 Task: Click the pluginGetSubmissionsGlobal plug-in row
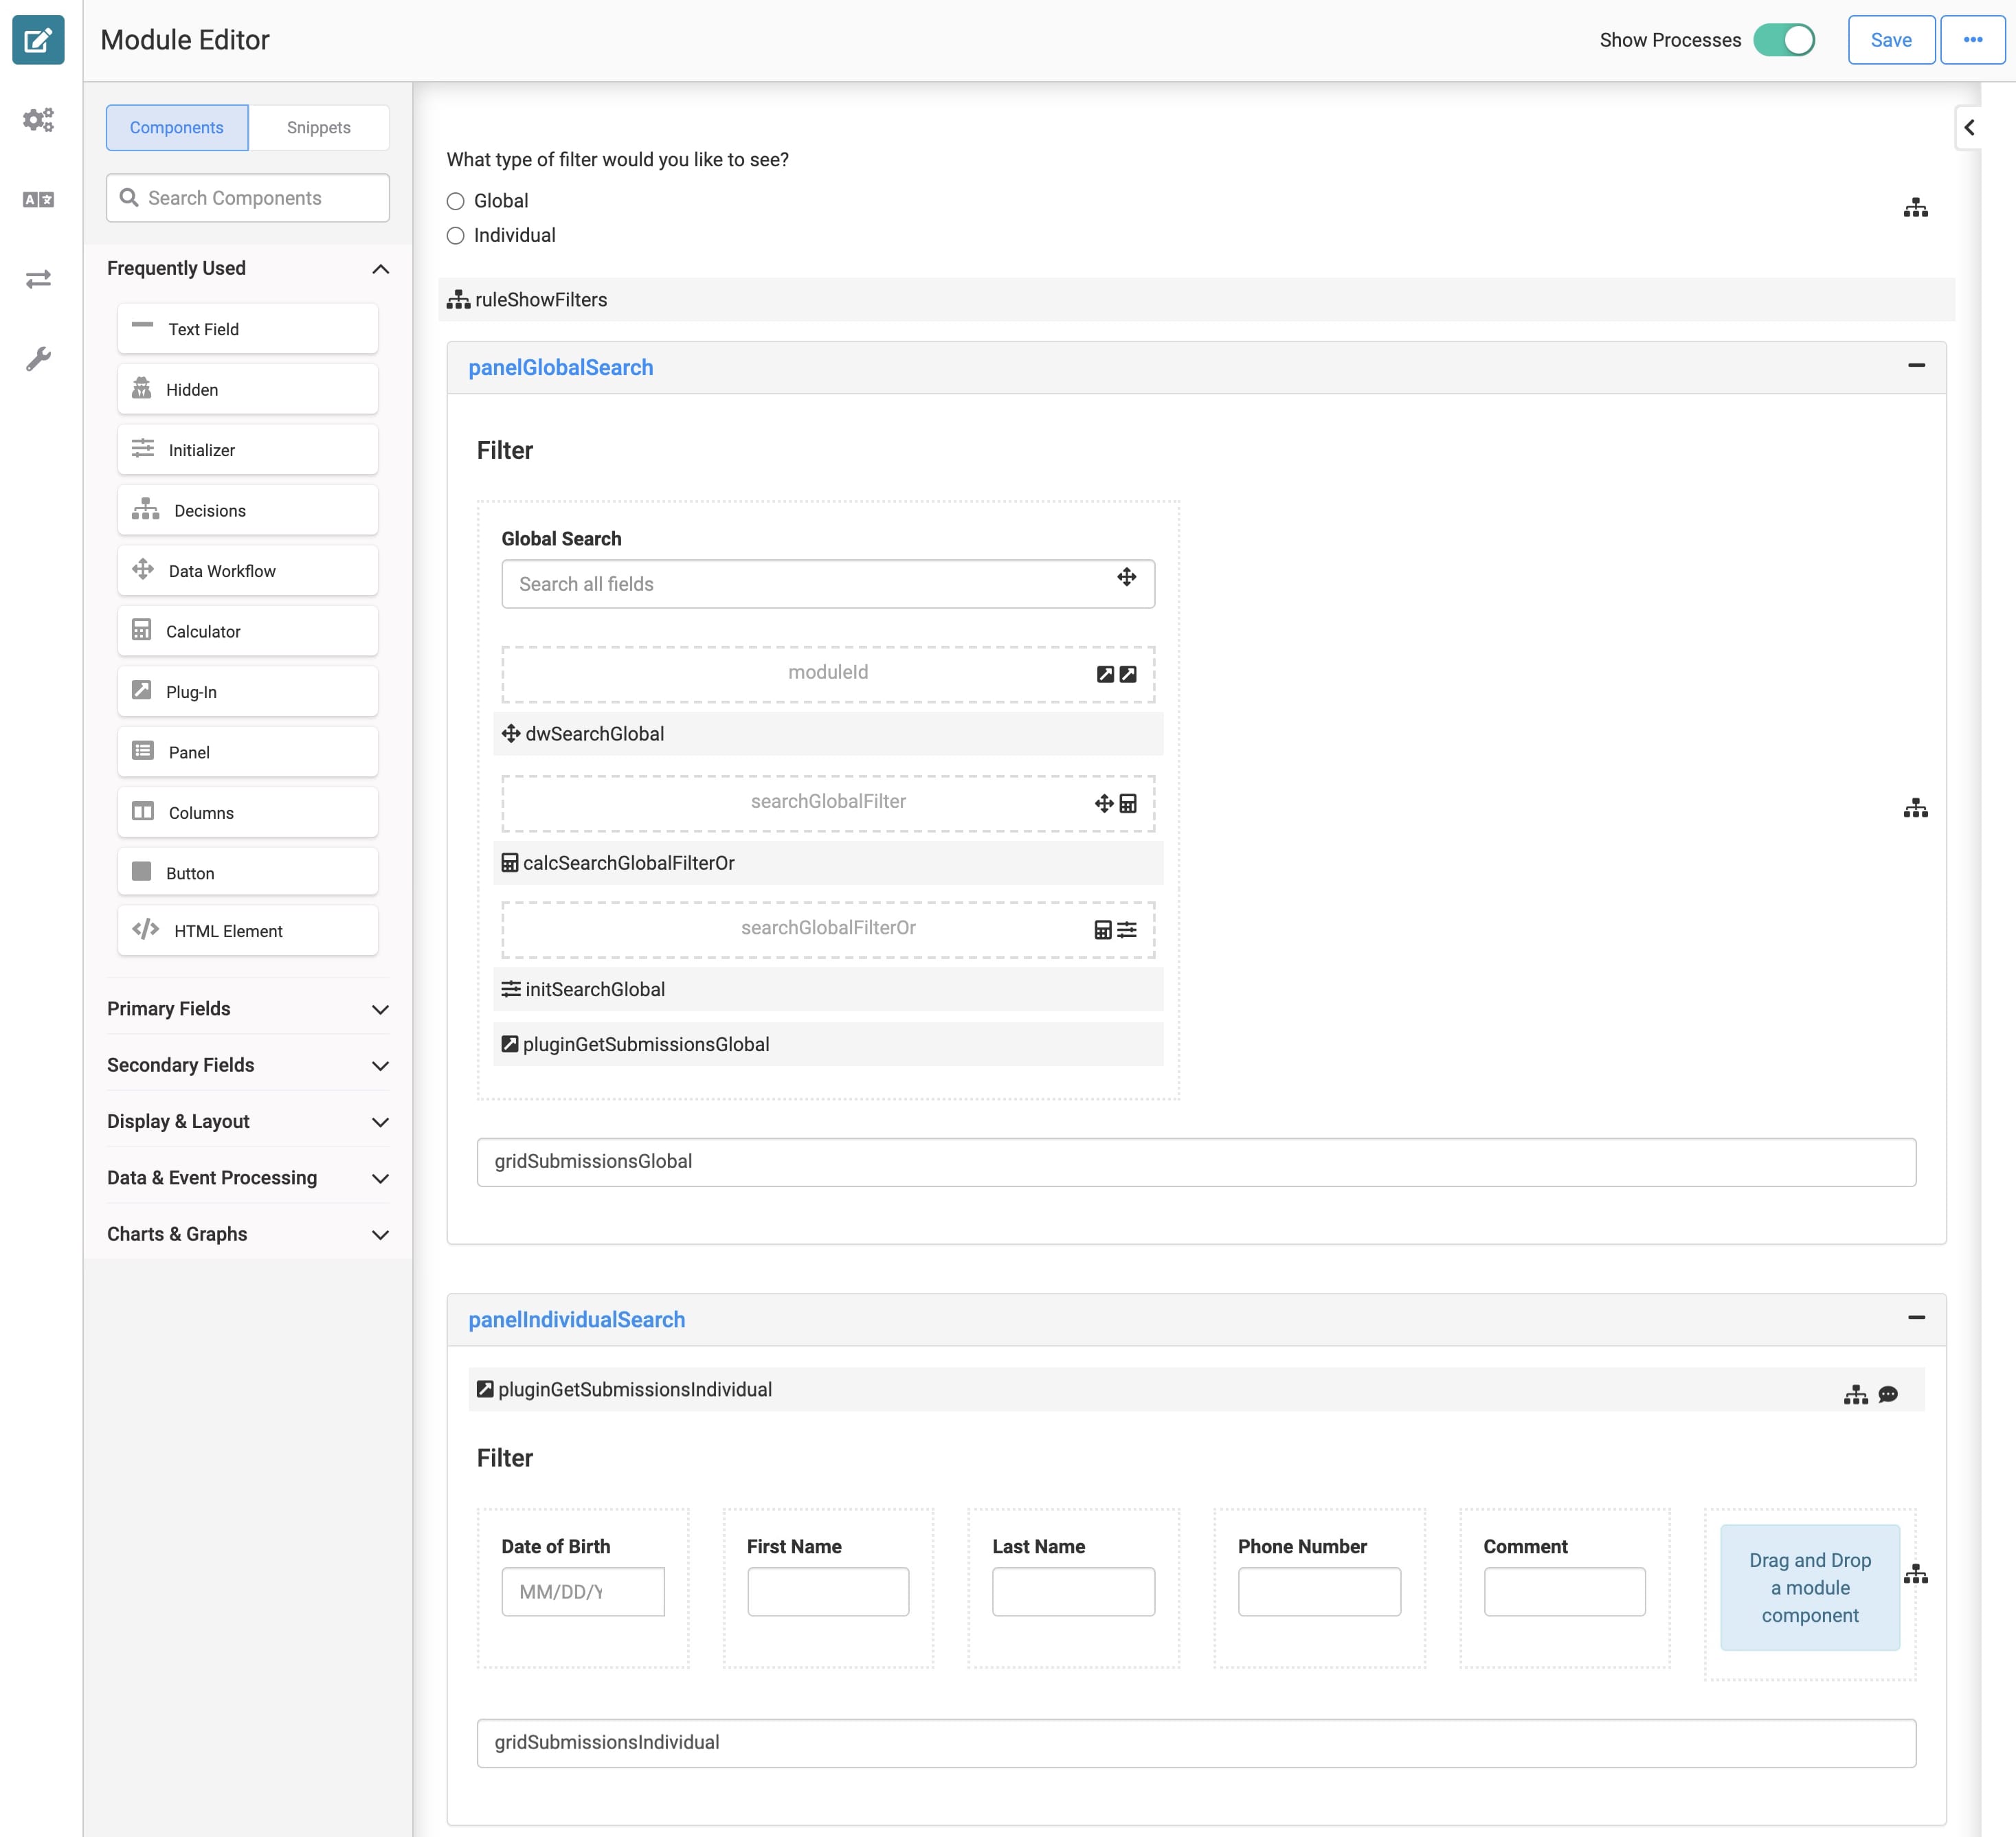[x=828, y=1044]
